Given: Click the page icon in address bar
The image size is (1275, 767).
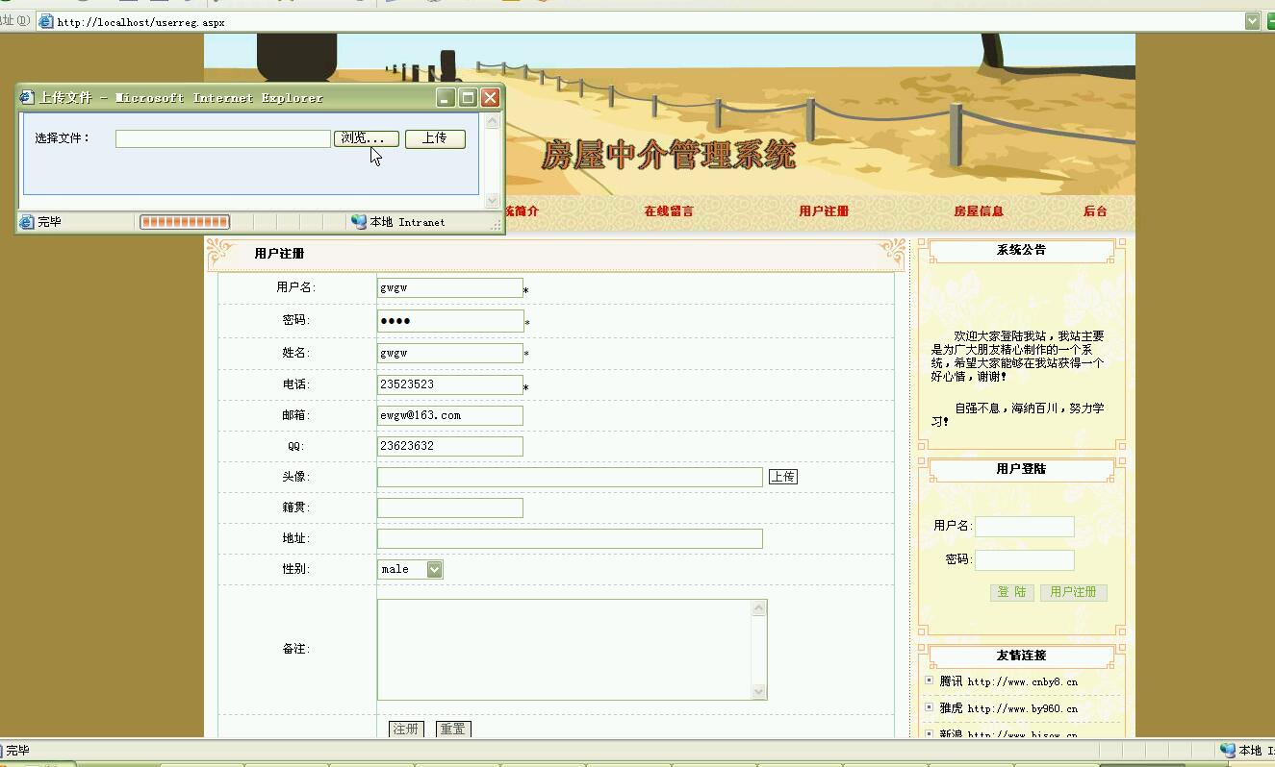Looking at the screenshot, I should coord(45,21).
